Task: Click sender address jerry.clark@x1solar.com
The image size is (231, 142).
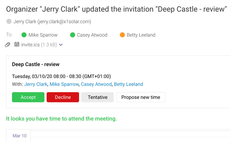Action: pos(64,22)
